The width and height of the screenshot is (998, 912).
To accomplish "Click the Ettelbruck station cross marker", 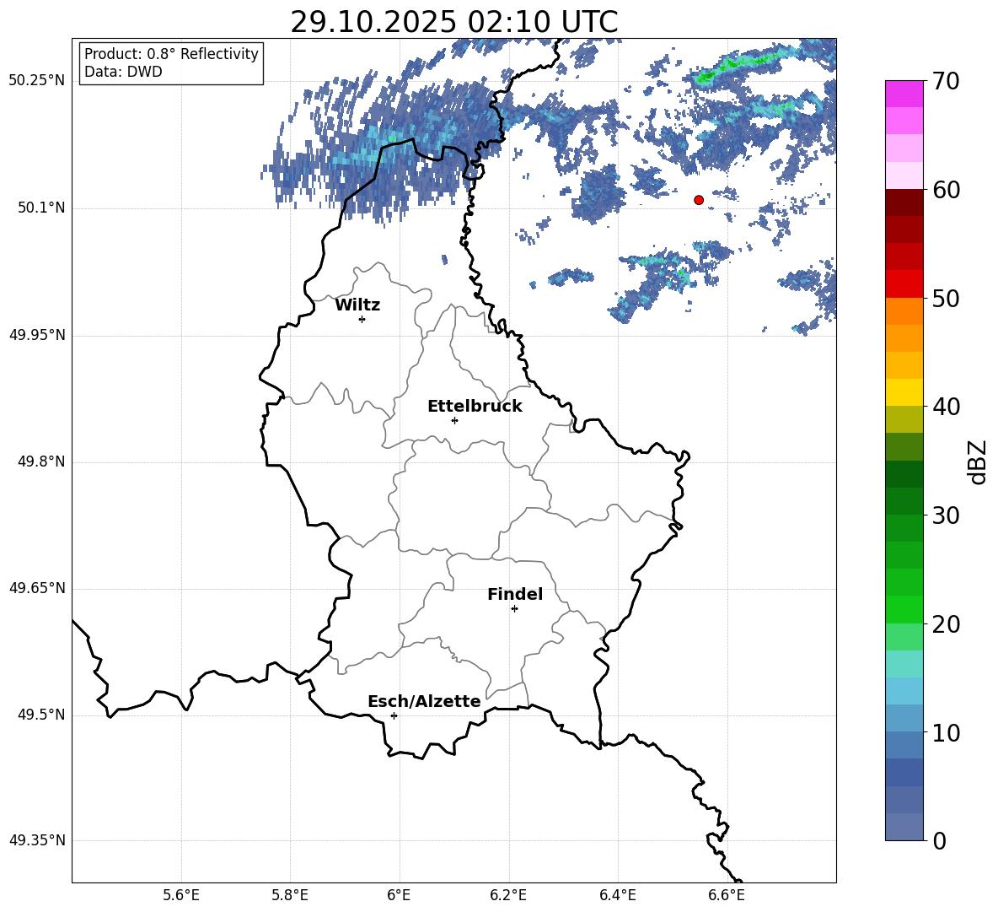I will tap(454, 420).
